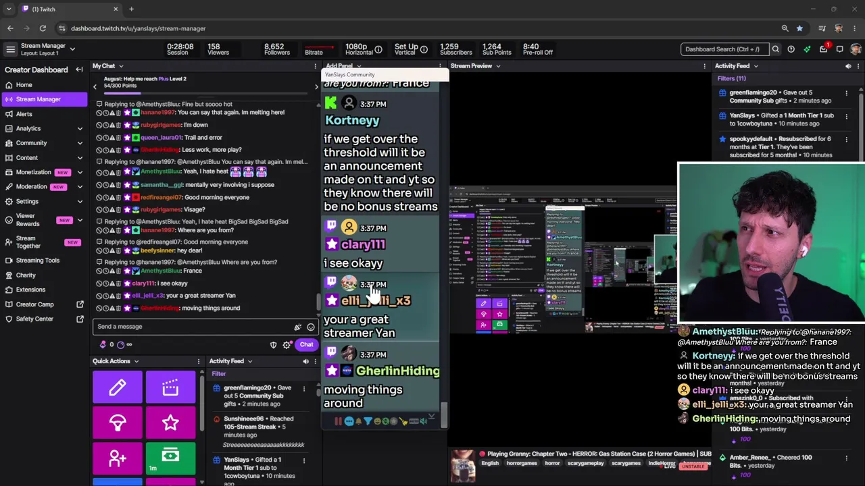Click the green sparkle icon in top bar
The width and height of the screenshot is (865, 486).
click(807, 49)
